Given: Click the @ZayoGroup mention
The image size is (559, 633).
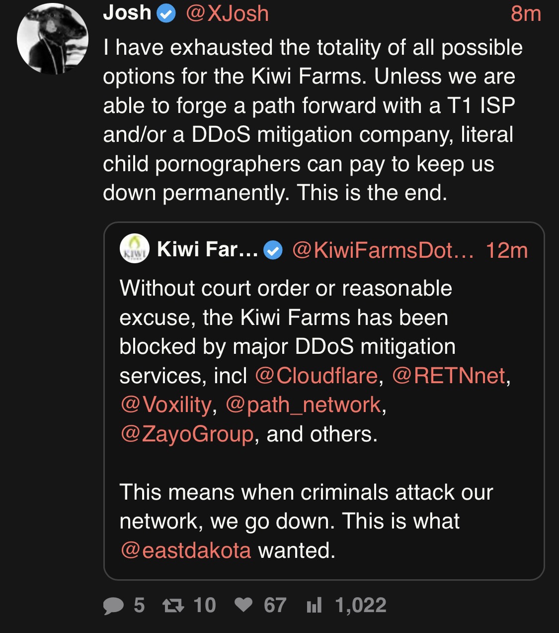Looking at the screenshot, I should [187, 434].
